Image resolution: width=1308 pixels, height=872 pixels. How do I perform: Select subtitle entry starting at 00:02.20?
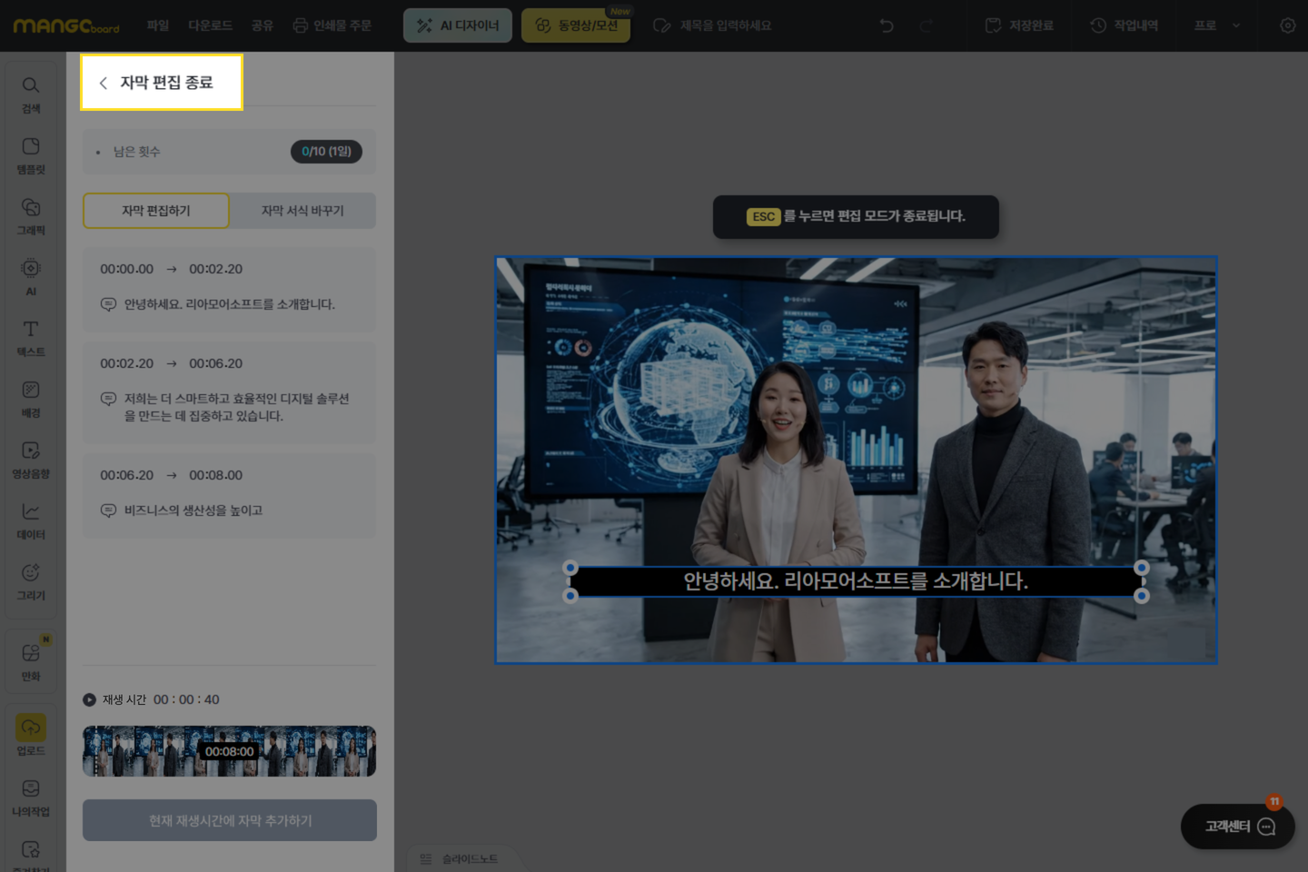[229, 391]
